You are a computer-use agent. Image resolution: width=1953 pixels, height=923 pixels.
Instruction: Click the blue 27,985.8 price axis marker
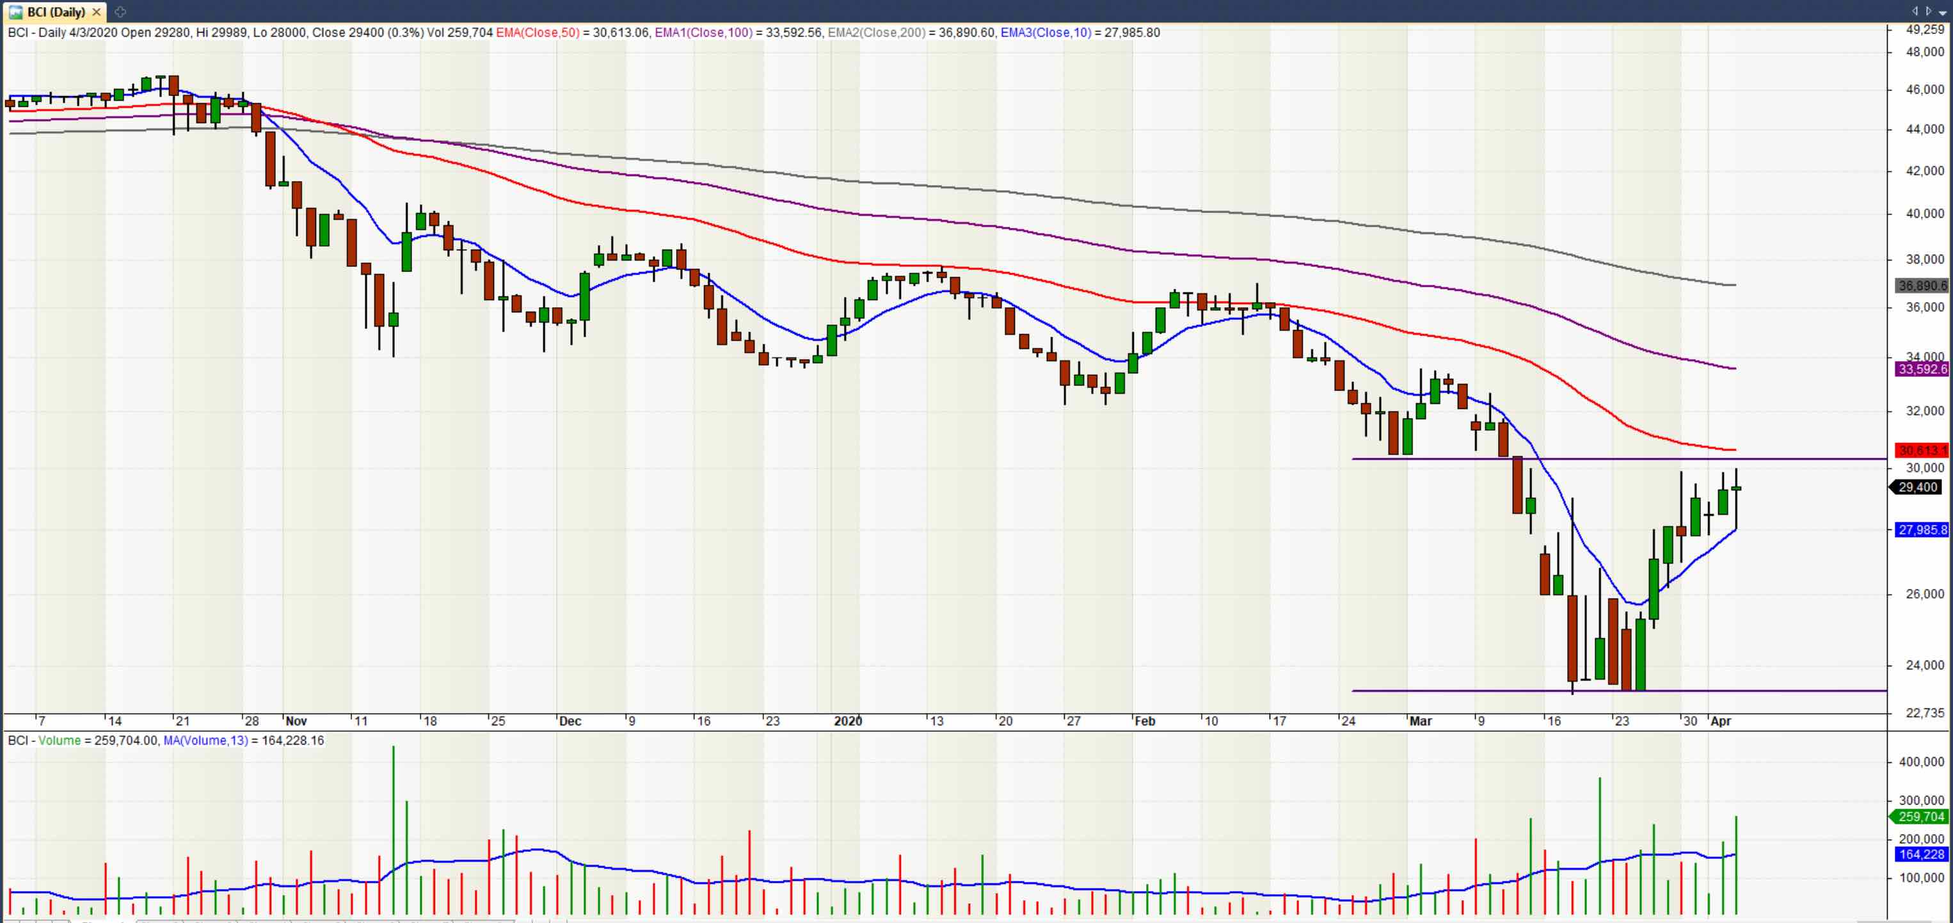point(1921,530)
